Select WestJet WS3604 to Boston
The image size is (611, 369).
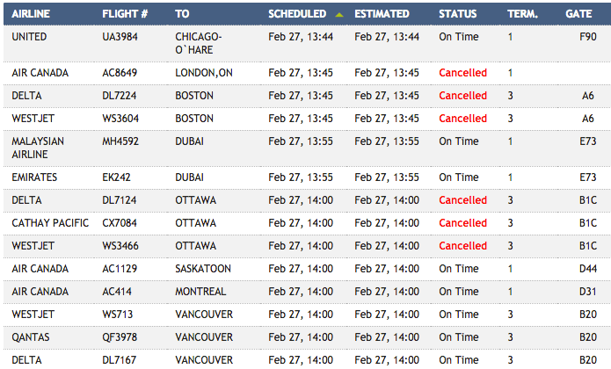[307, 119]
